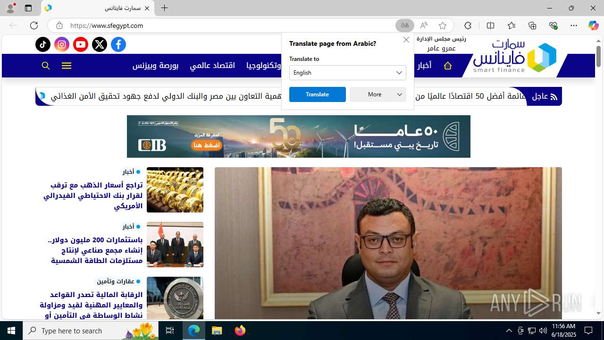Open the اقتصاد عالمي menu item
604x340 pixels.
pyautogui.click(x=212, y=66)
